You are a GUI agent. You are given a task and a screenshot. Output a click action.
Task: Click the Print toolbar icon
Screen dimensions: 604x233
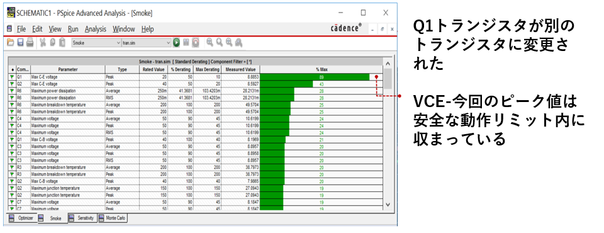[x=30, y=43]
